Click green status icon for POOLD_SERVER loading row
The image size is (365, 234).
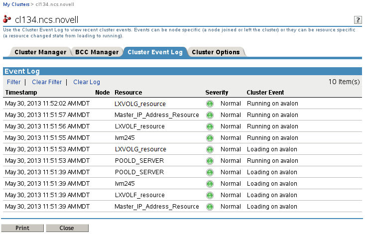click(x=210, y=172)
